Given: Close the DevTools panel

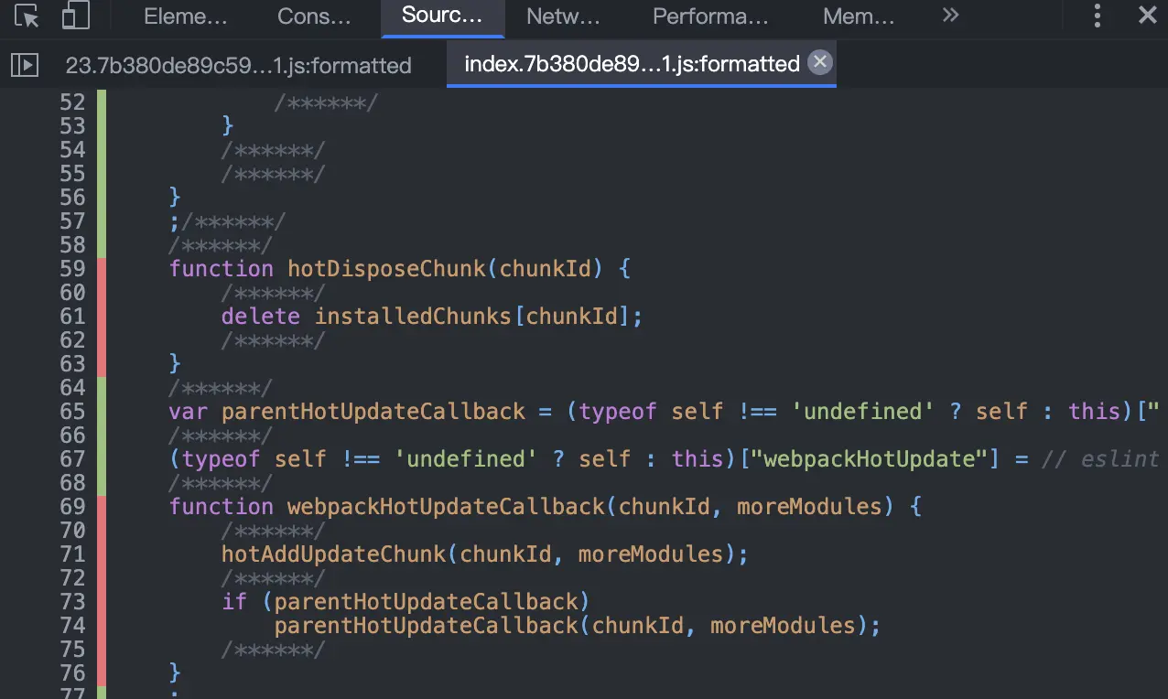Looking at the screenshot, I should [x=1147, y=16].
